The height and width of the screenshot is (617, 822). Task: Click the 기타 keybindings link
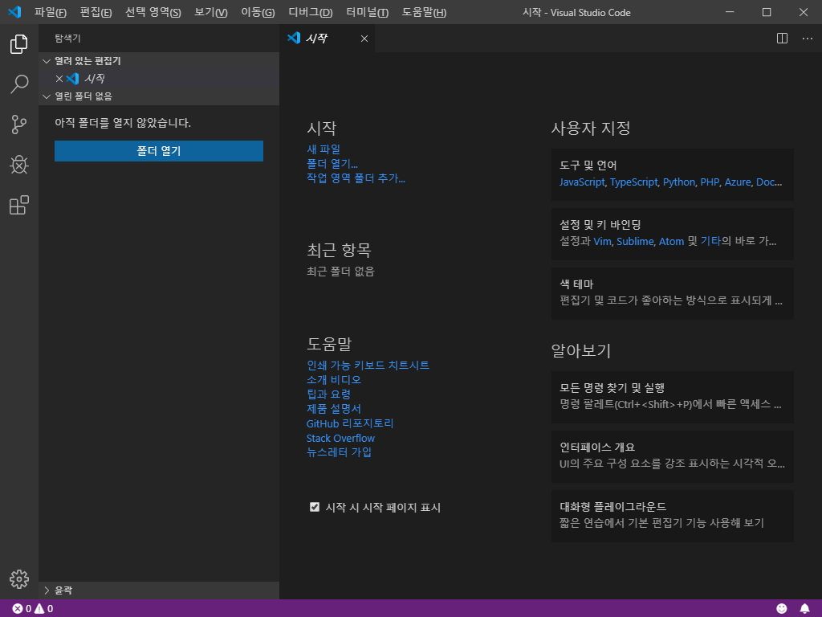click(x=711, y=241)
